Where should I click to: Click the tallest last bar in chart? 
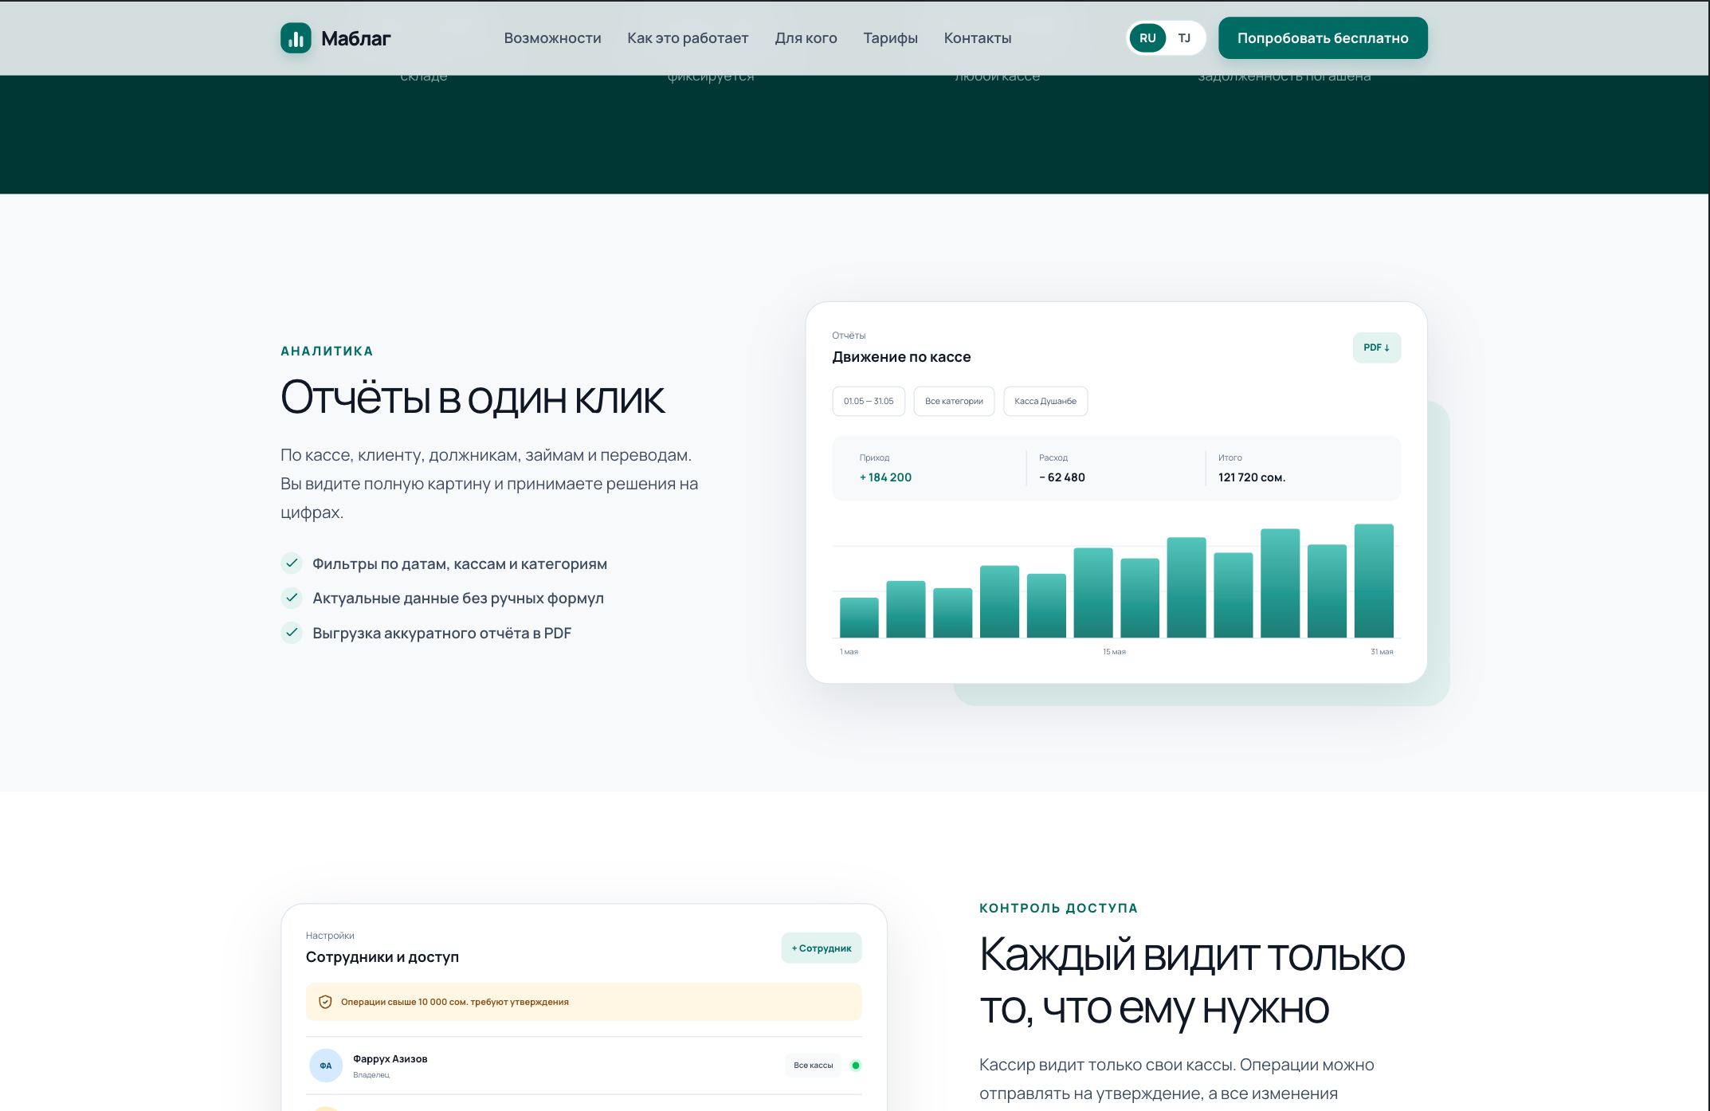(x=1374, y=581)
